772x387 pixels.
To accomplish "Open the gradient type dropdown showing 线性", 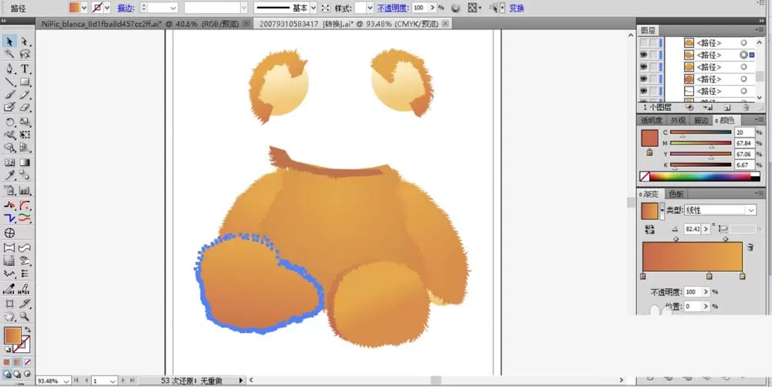I will (x=720, y=210).
